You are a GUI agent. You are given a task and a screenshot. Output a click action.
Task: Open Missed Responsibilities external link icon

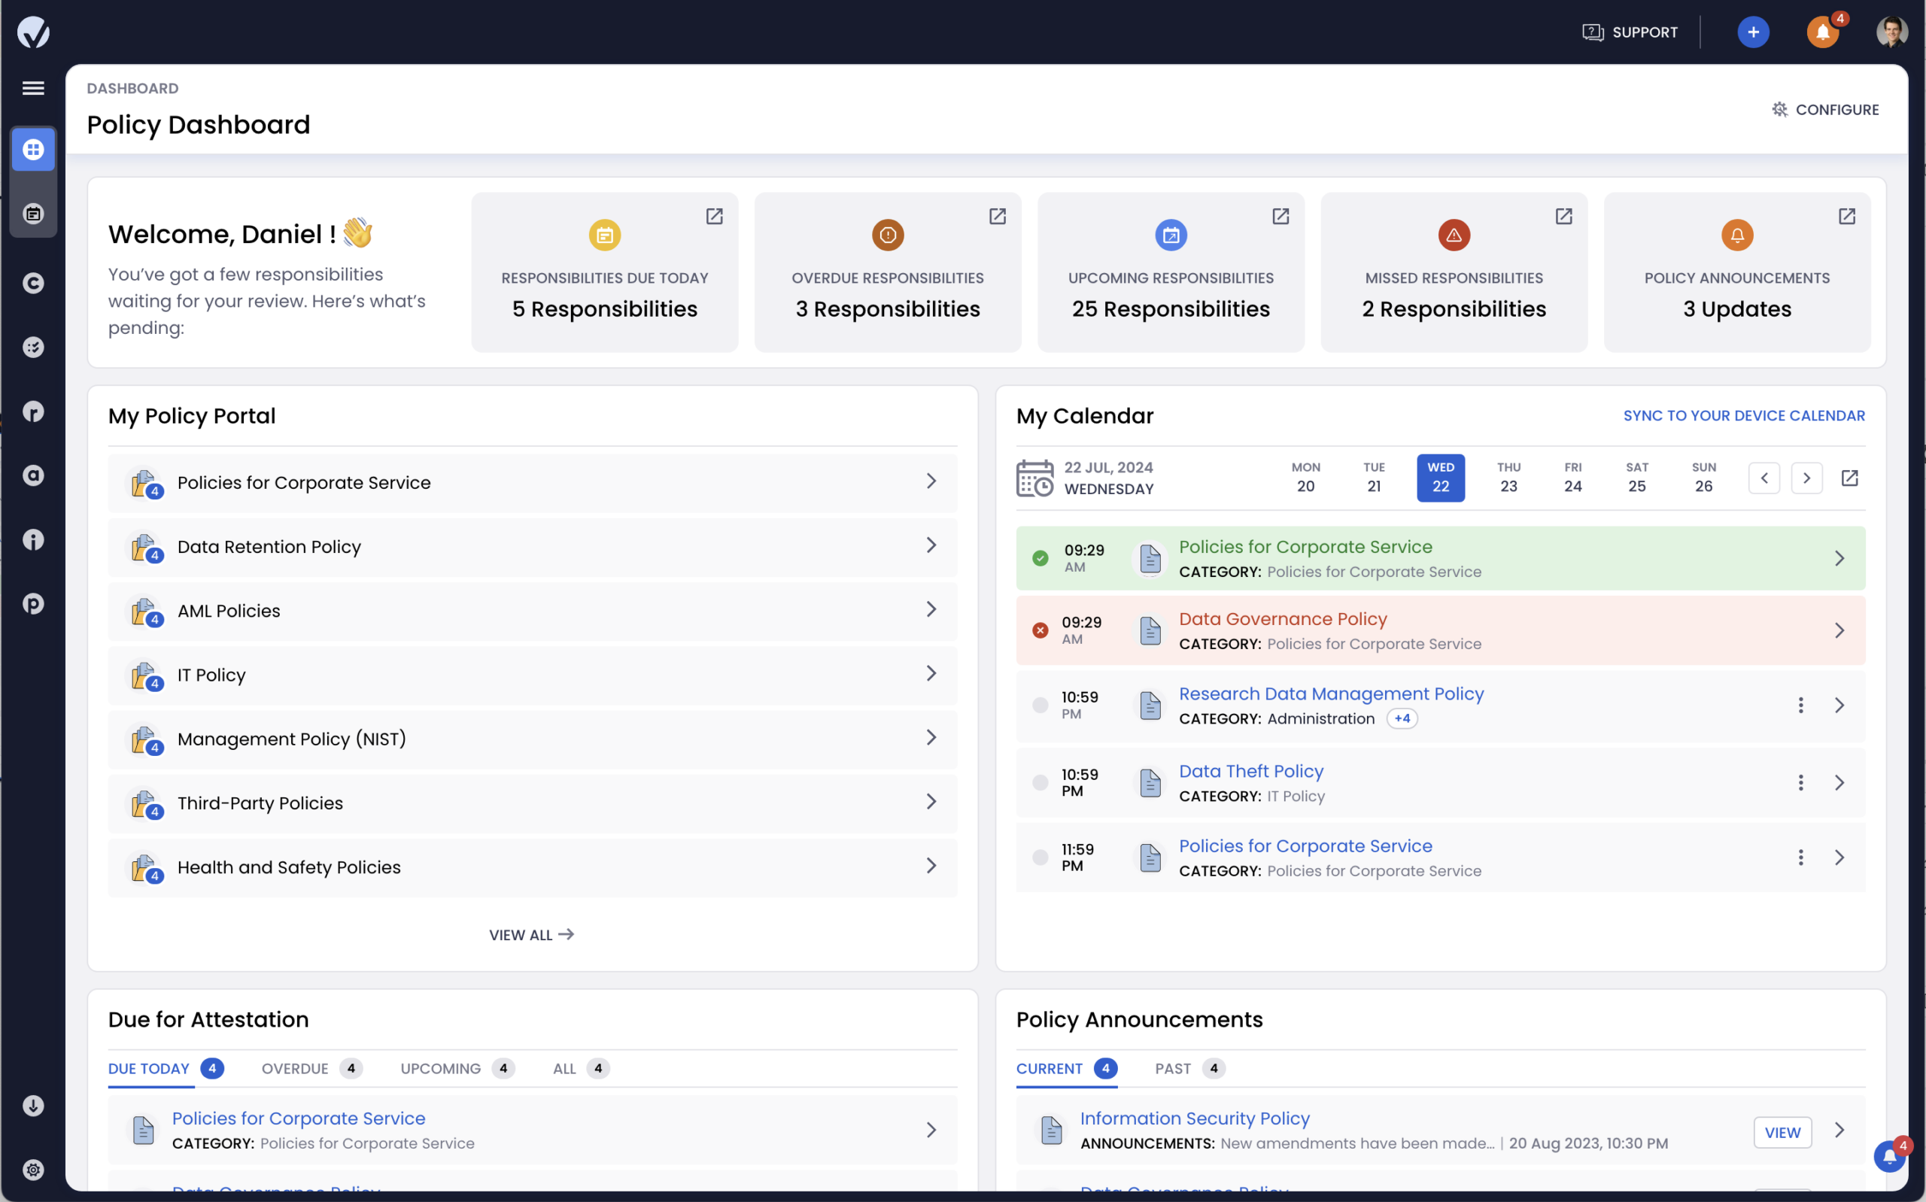tap(1563, 216)
